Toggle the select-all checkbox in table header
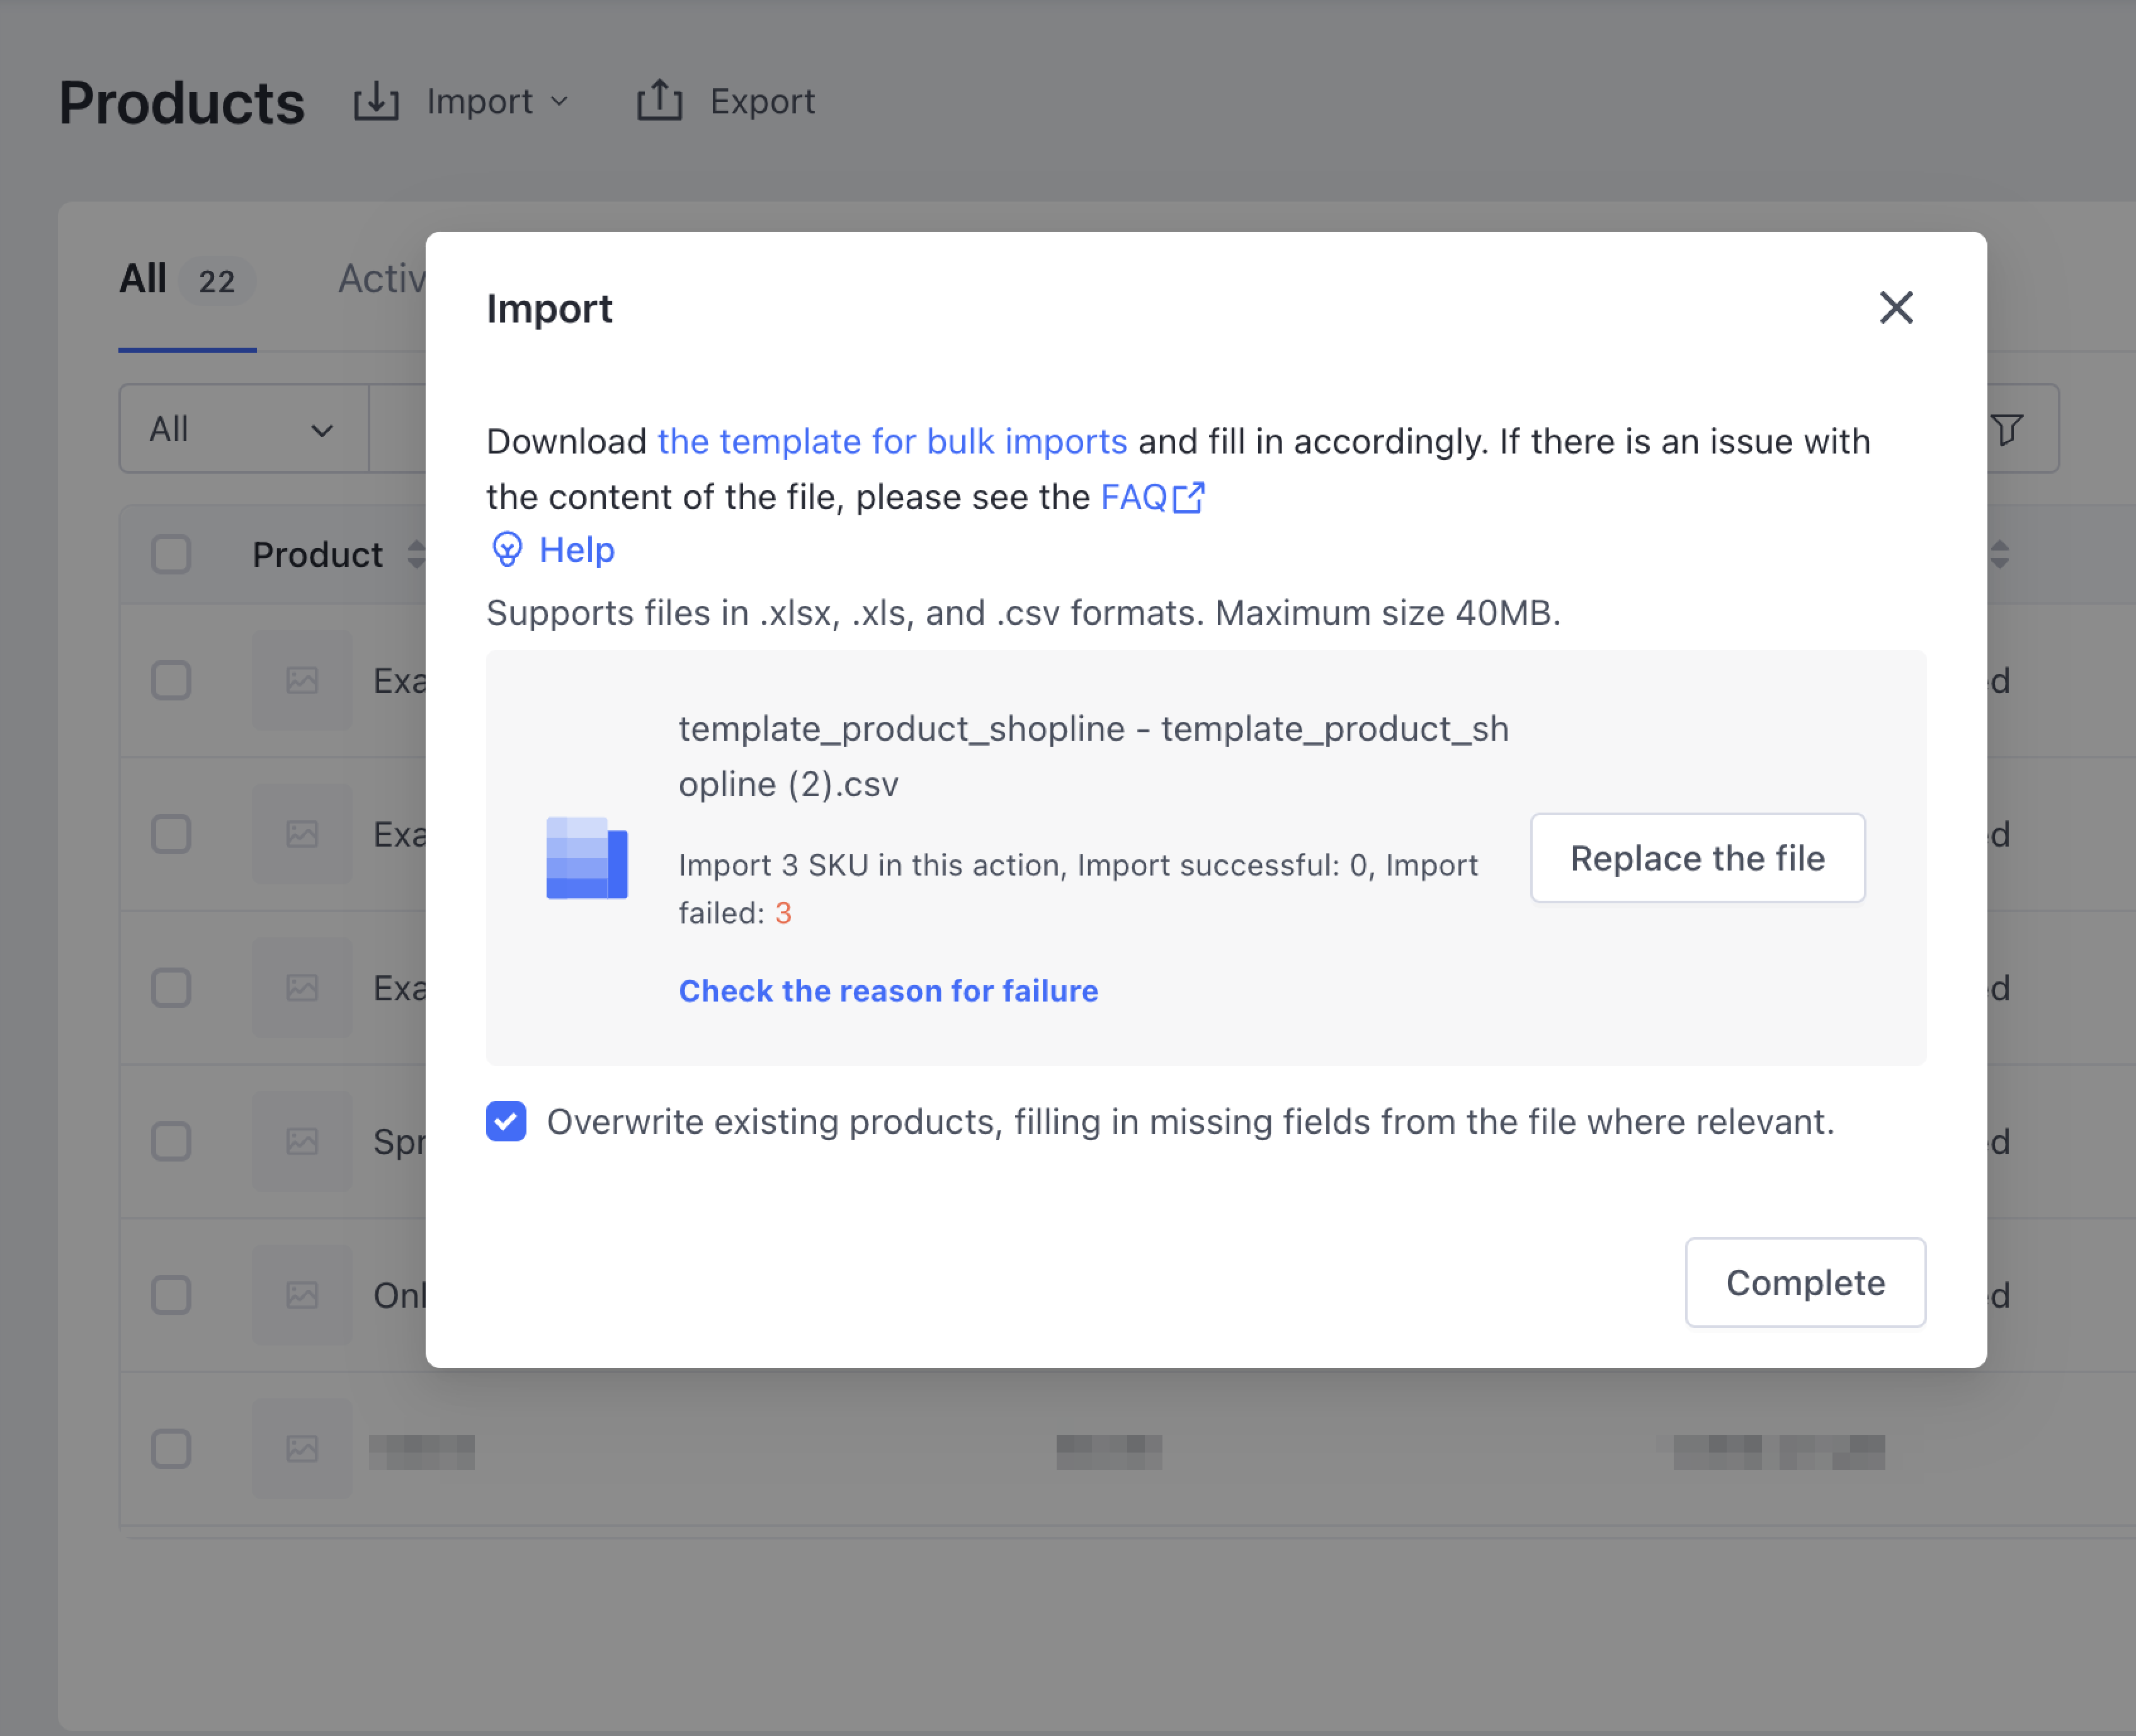The image size is (2136, 1736). point(171,554)
